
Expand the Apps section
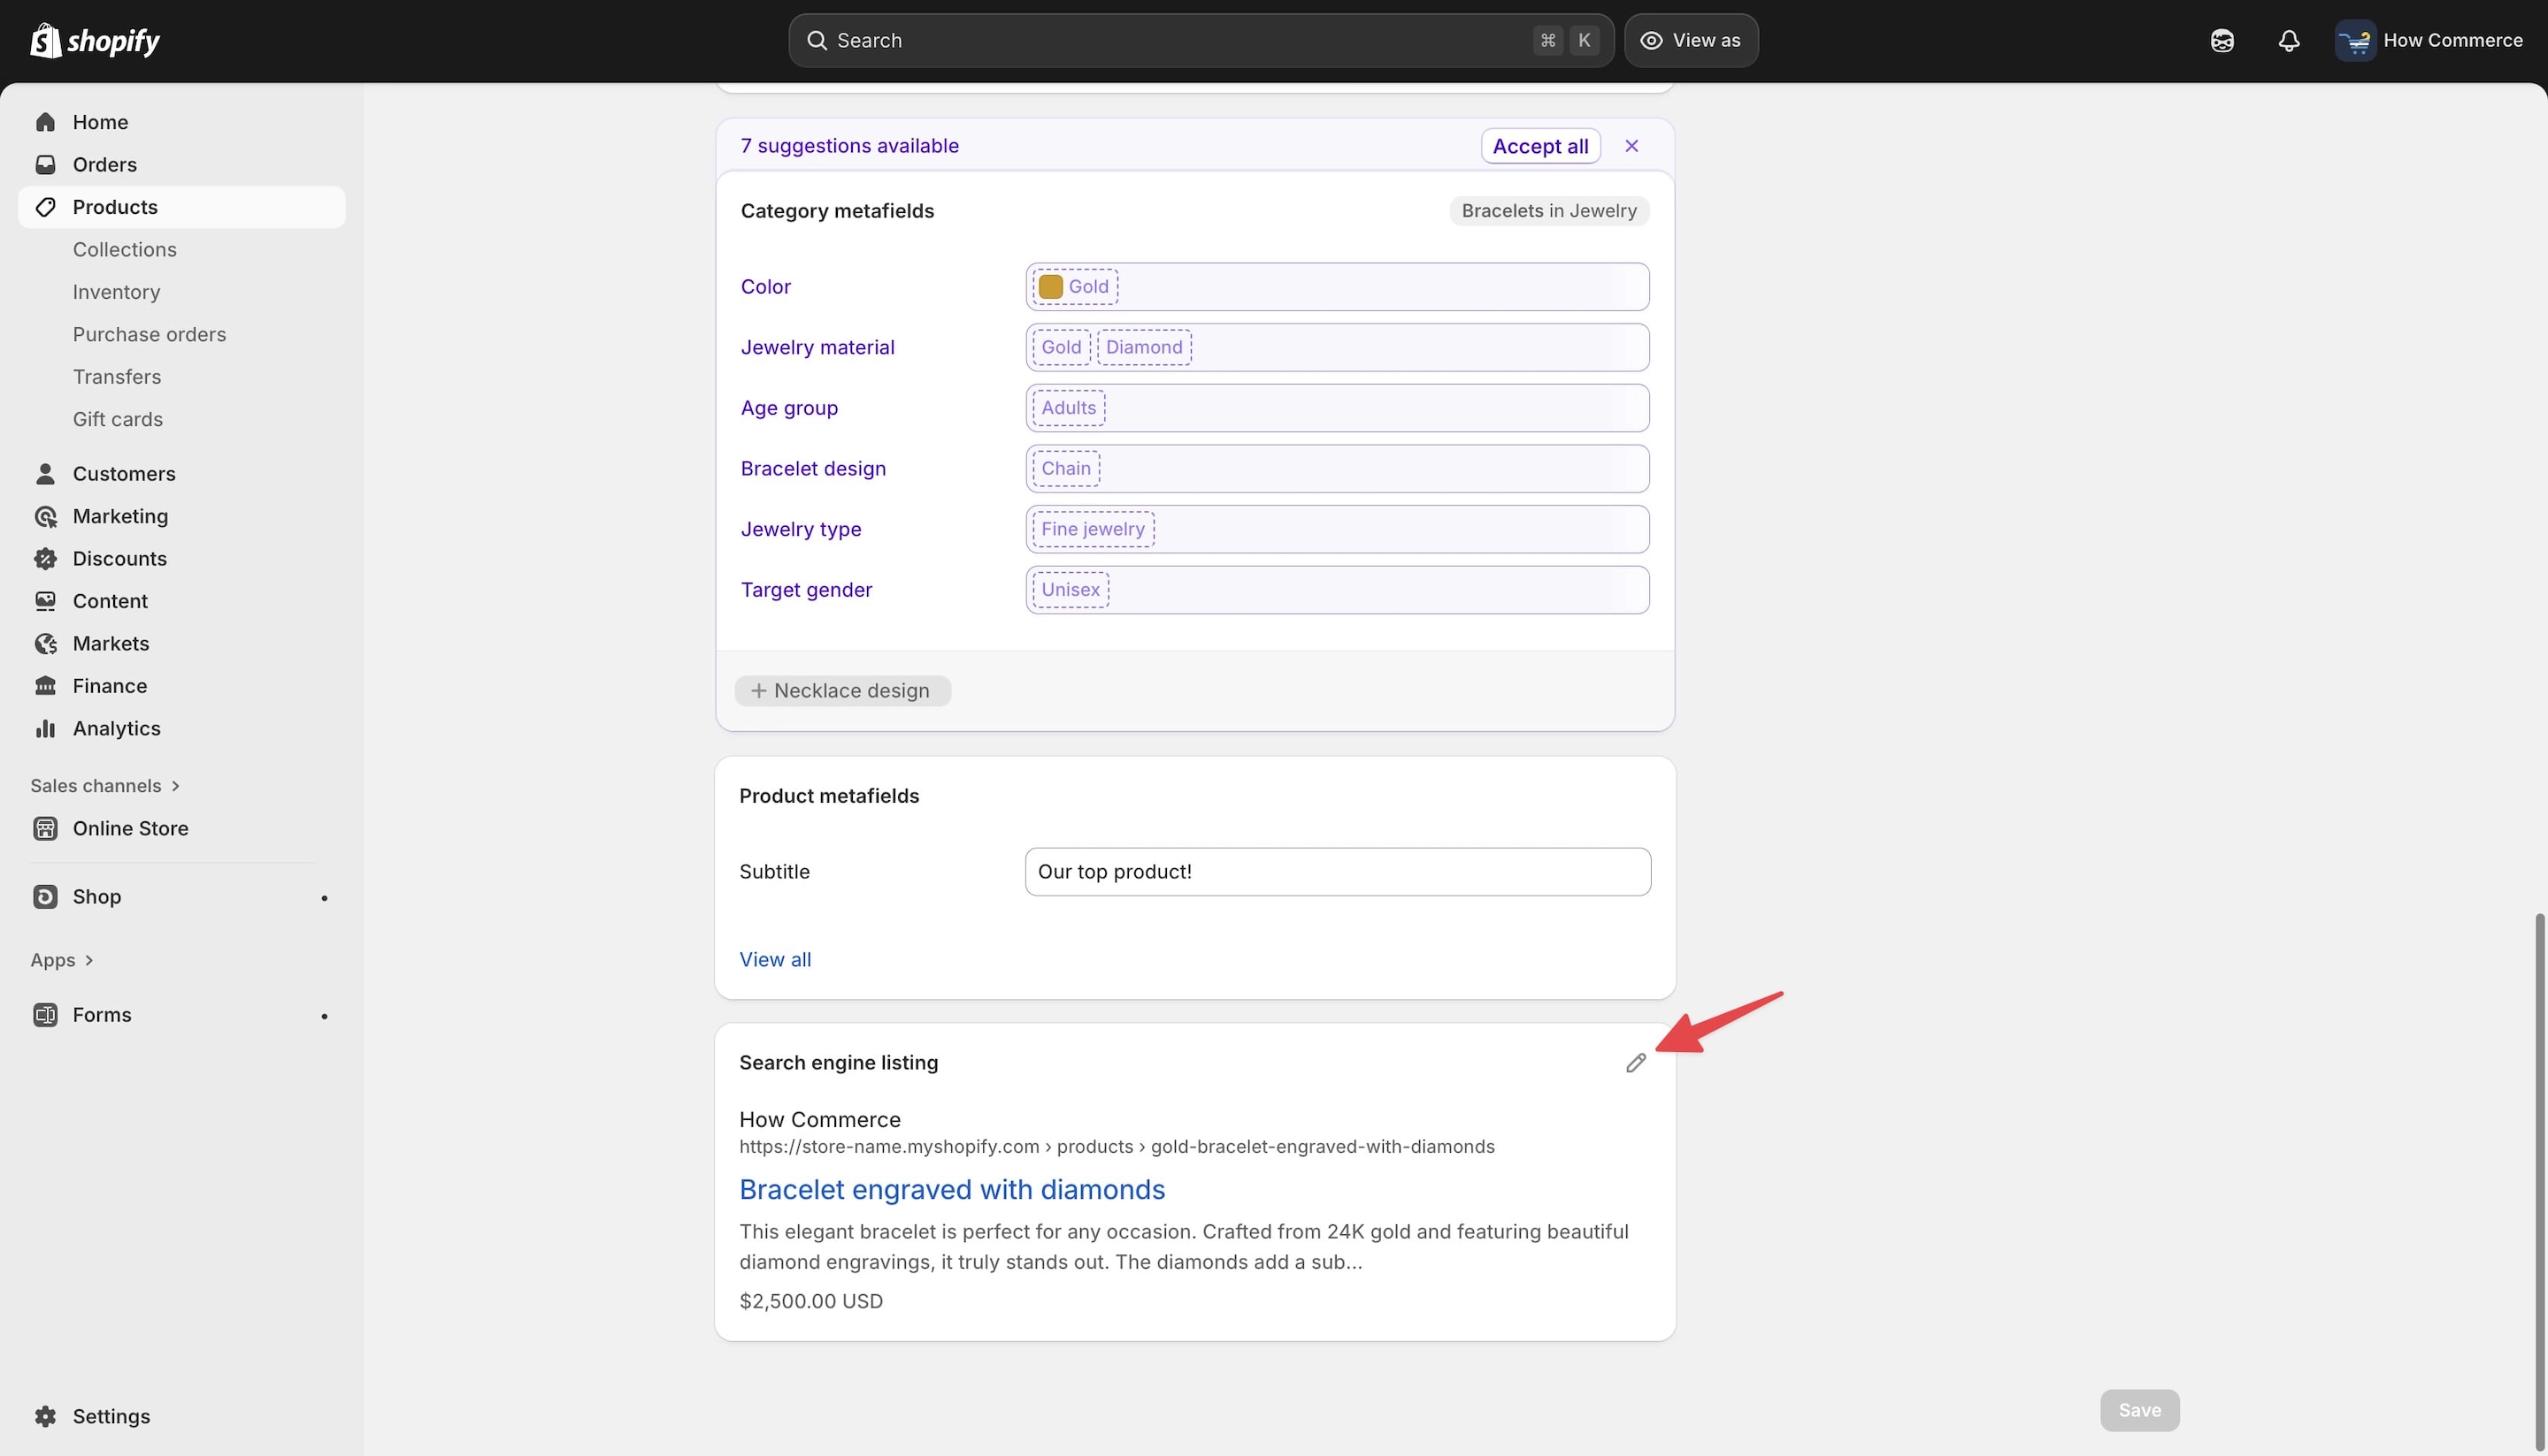click(62, 960)
